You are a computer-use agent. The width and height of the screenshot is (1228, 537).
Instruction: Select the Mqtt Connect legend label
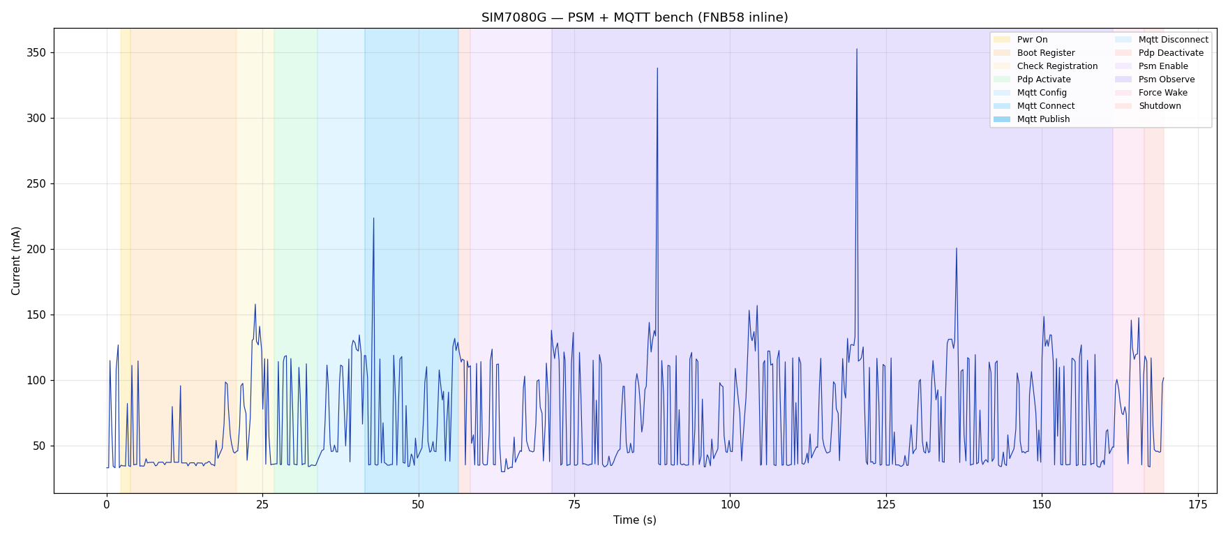coord(1046,106)
